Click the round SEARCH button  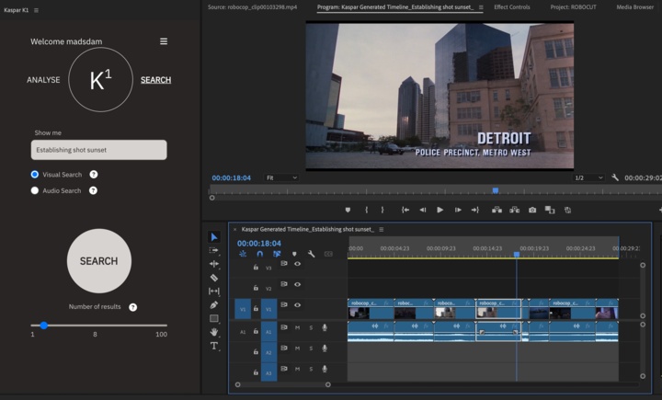point(98,261)
